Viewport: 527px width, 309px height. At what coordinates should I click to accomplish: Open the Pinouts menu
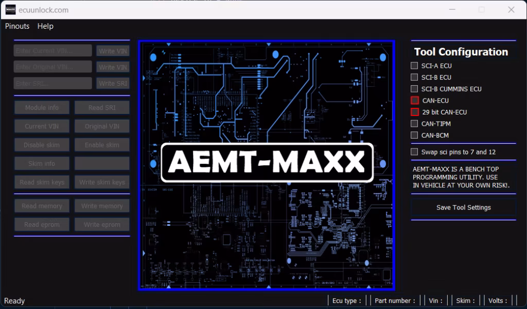click(17, 26)
